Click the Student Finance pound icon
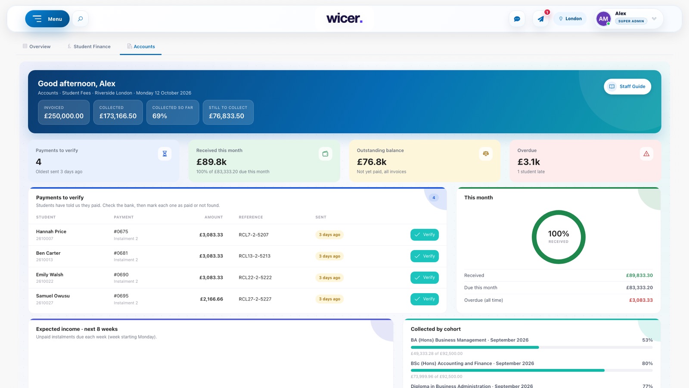This screenshot has width=689, height=388. coord(69,46)
